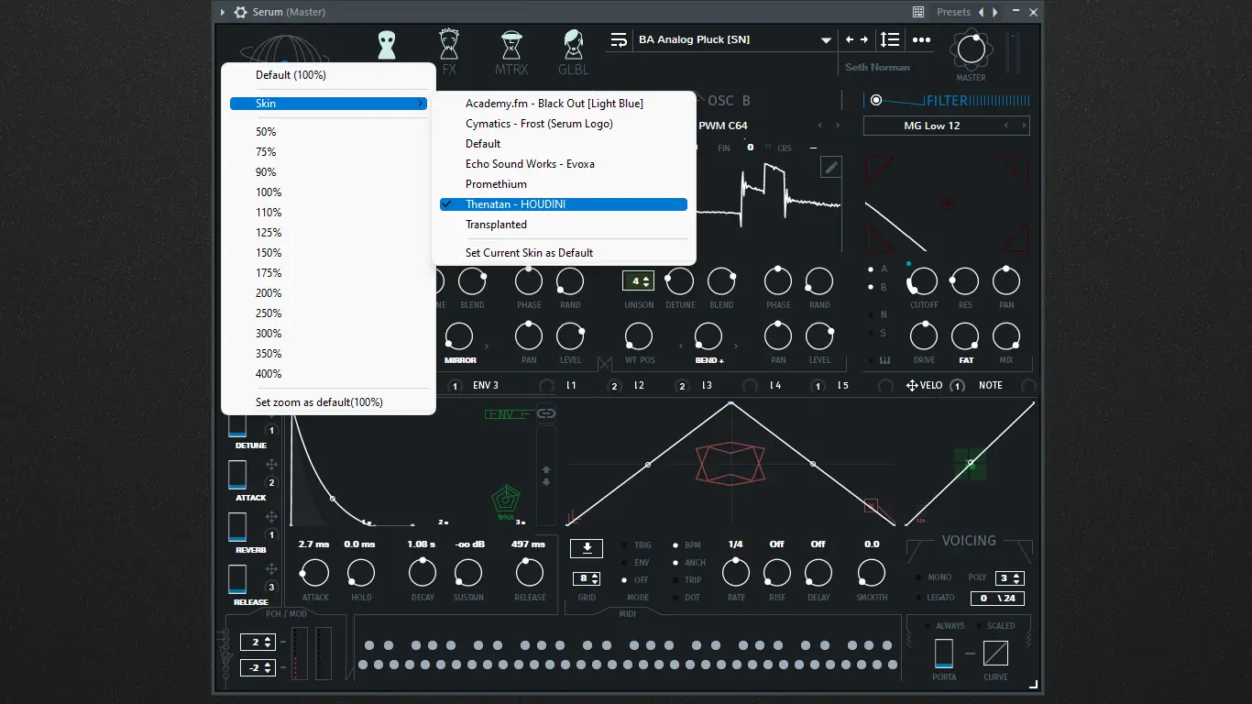Toggle LFO TRIG mode
The height and width of the screenshot is (704, 1252).
[624, 545]
